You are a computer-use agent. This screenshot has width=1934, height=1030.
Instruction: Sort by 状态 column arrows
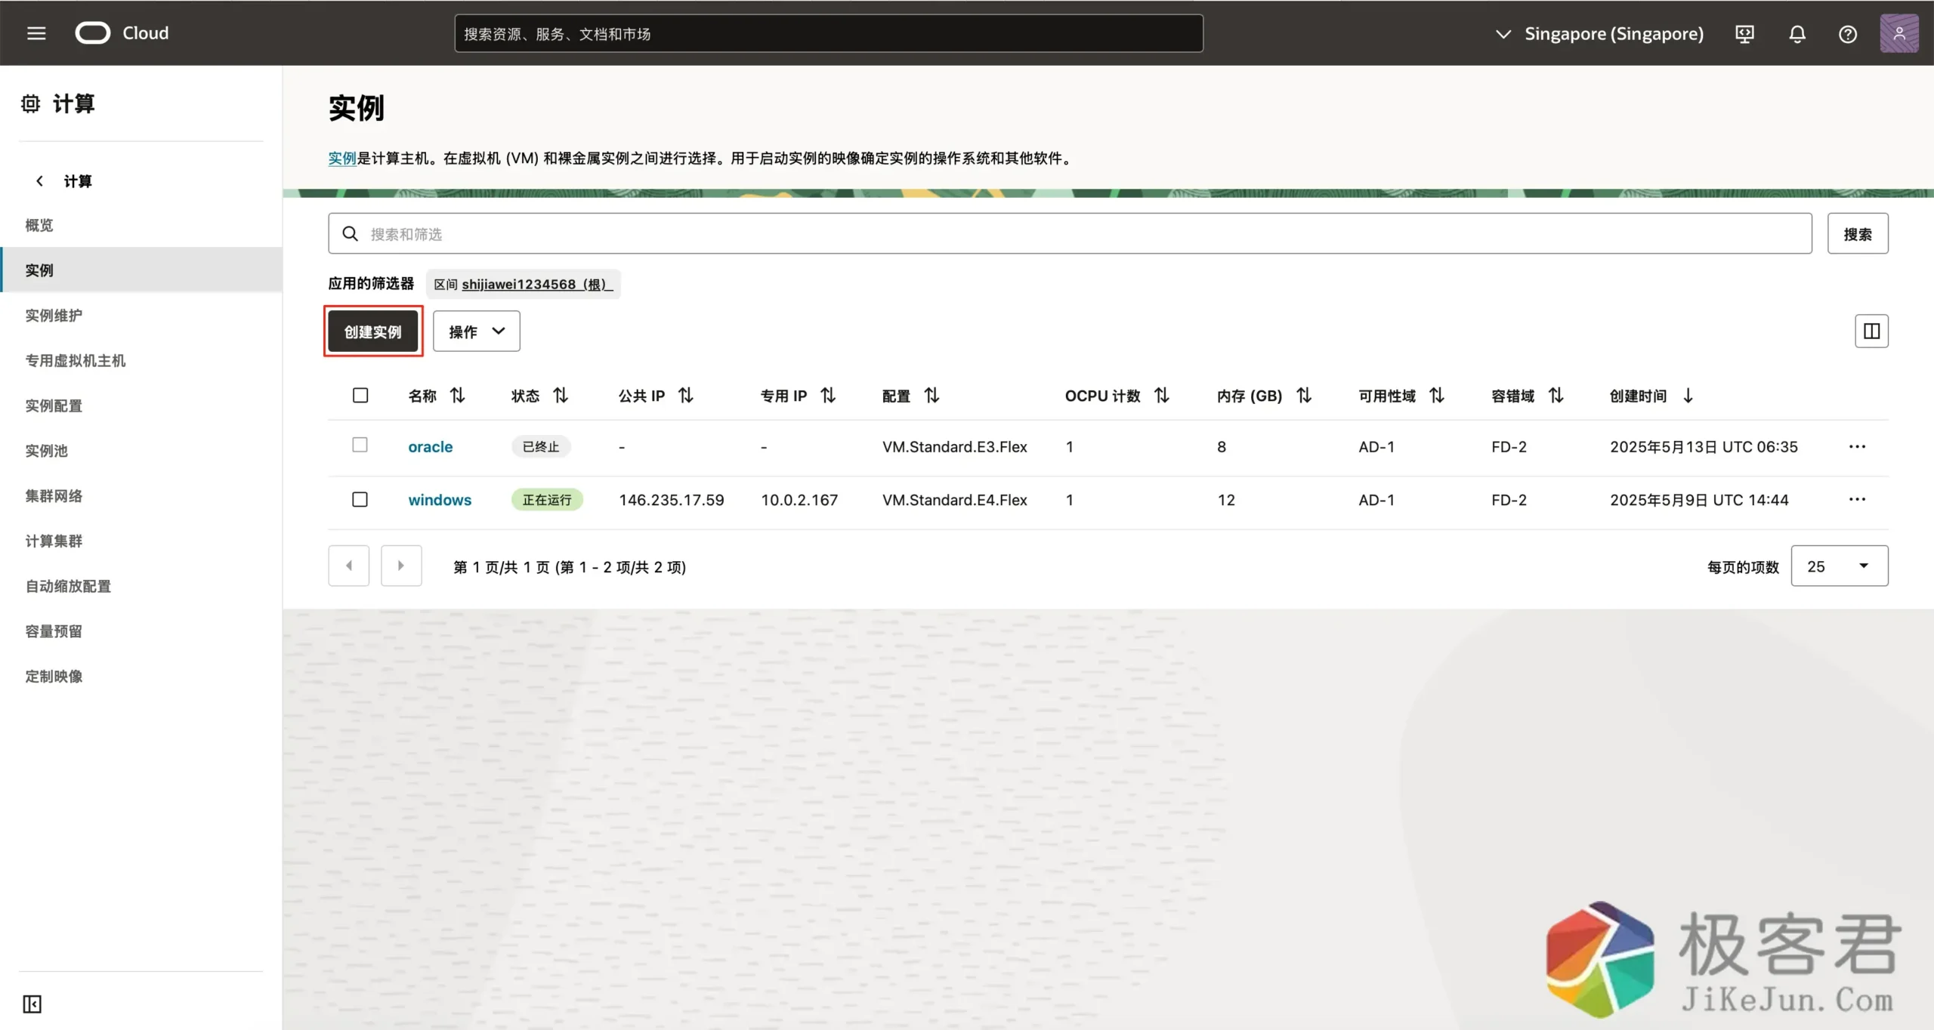(560, 395)
